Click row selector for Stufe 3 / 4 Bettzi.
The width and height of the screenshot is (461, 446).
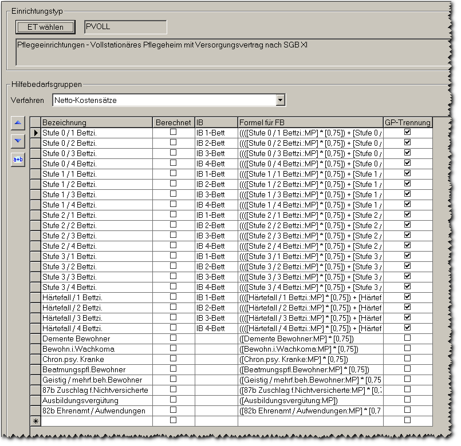[36, 287]
